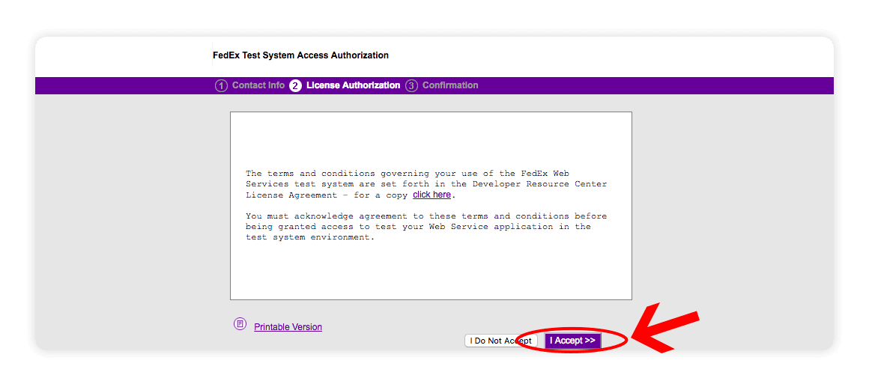The image size is (869, 384).
Task: Select the License Authorization step tab
Action: point(353,85)
